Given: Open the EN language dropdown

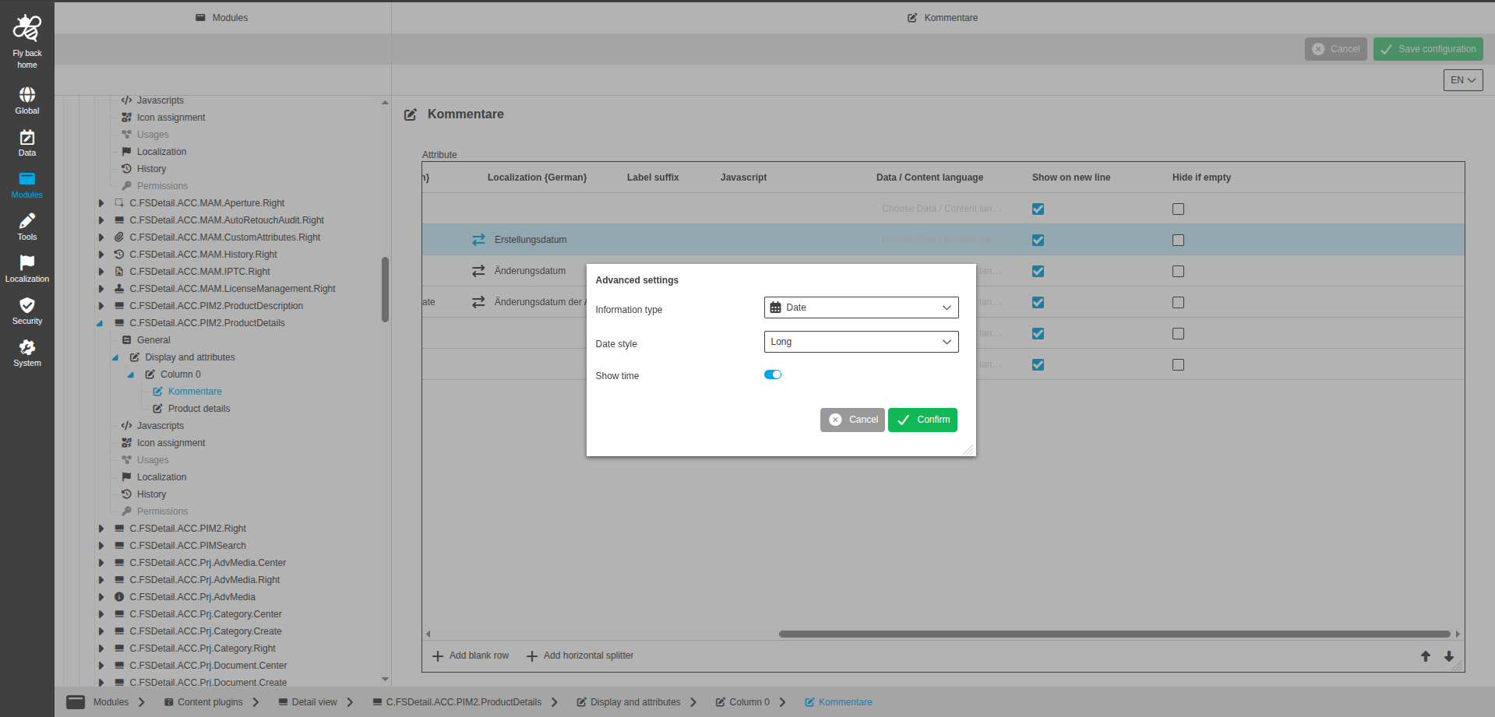Looking at the screenshot, I should 1463,80.
